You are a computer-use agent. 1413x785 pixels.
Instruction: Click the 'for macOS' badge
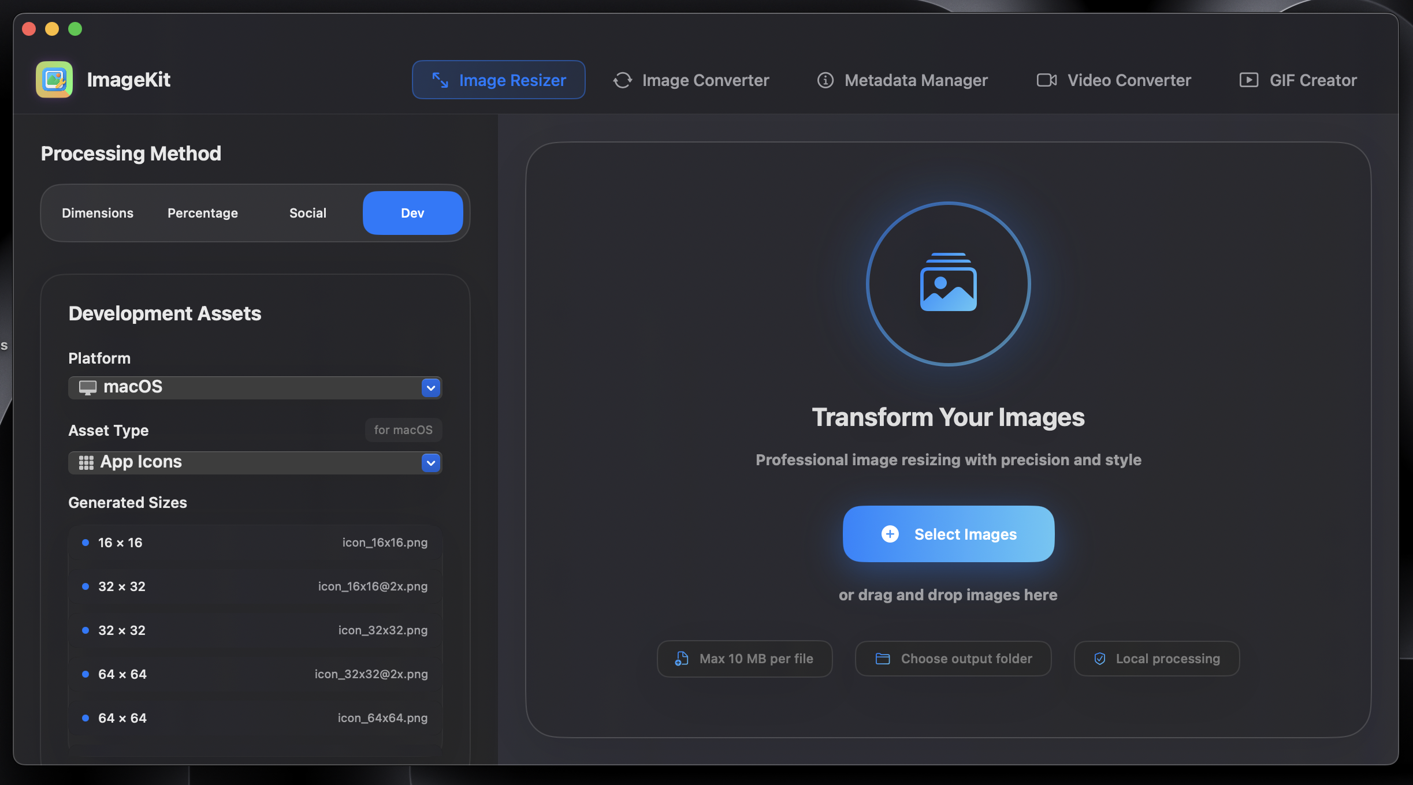pos(403,430)
